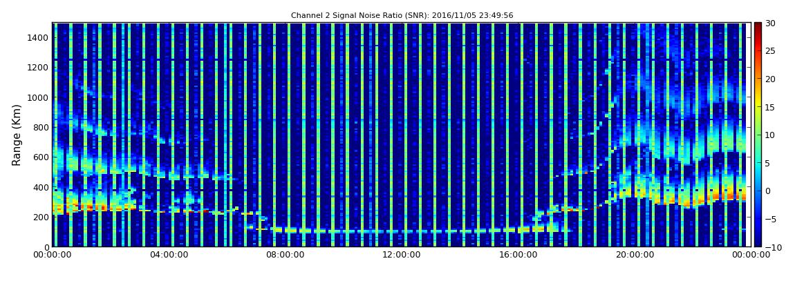This screenshot has height=281, width=795.
Task: Click the 08:00:00 time tick label
Action: point(286,255)
